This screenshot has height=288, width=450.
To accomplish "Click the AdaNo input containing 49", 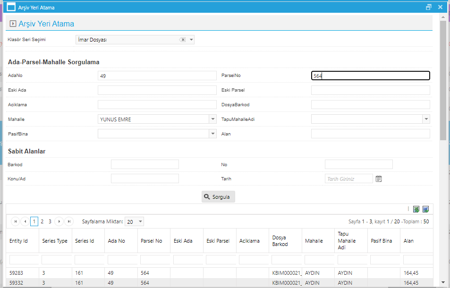I will [157, 76].
